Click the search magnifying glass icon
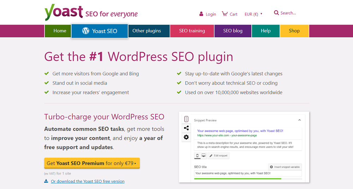This screenshot has width=353, height=189. coord(276,13)
